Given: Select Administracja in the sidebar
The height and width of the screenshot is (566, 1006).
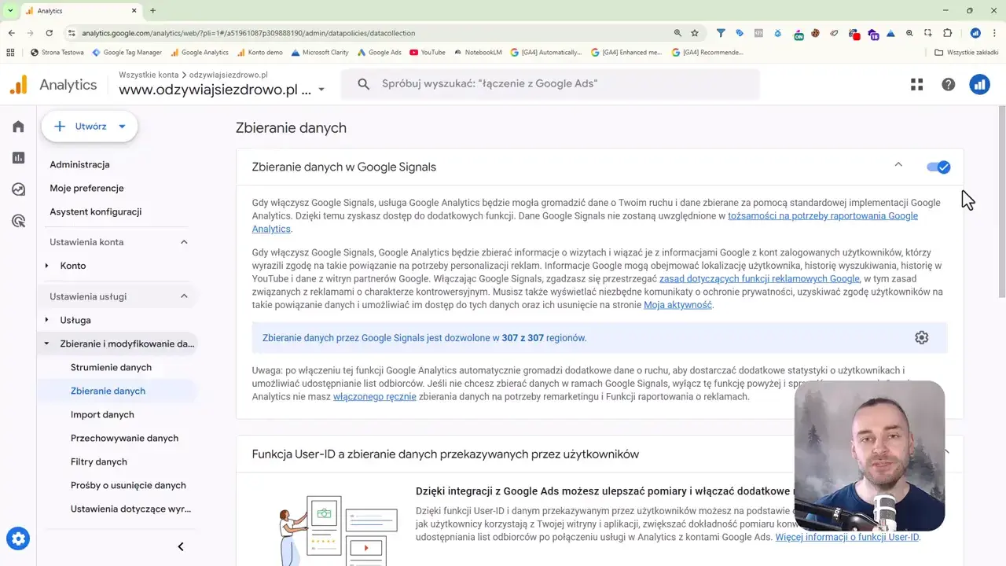Looking at the screenshot, I should coord(79,164).
